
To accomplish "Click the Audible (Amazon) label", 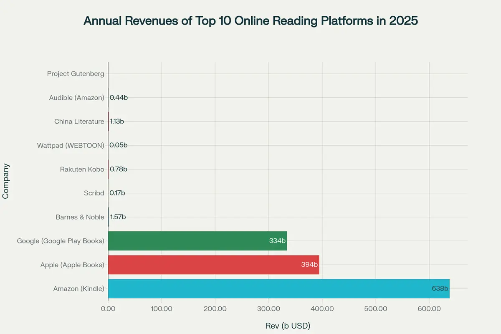I will (77, 97).
